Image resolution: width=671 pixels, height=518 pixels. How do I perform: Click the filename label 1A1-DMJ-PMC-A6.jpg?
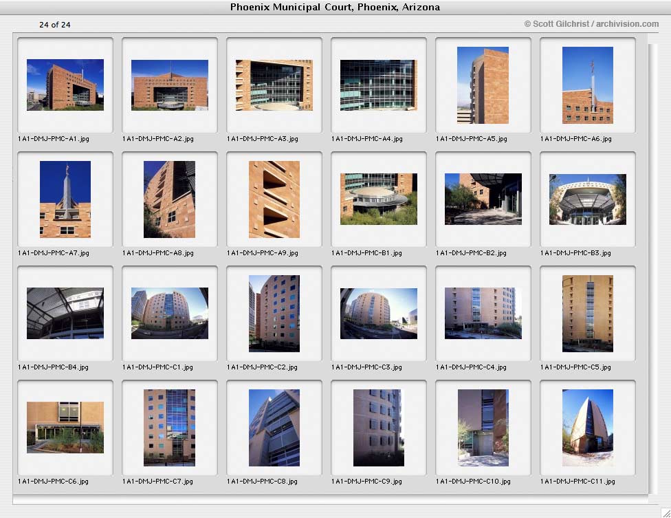(575, 139)
